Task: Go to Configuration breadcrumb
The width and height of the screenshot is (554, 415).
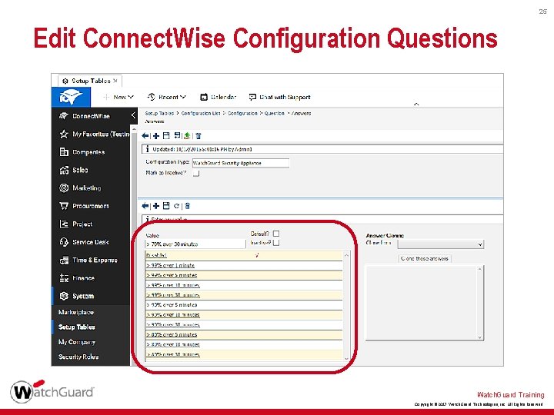Action: [242, 113]
